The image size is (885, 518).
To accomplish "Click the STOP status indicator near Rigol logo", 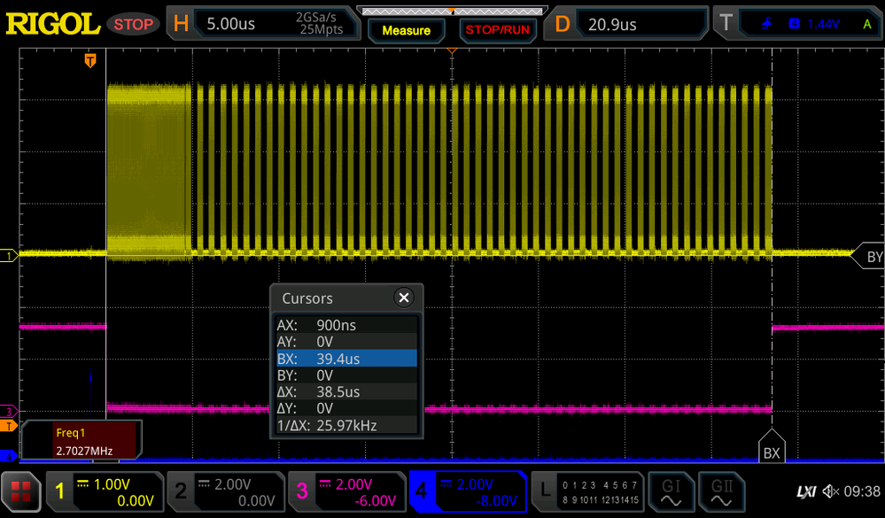I will 133,24.
